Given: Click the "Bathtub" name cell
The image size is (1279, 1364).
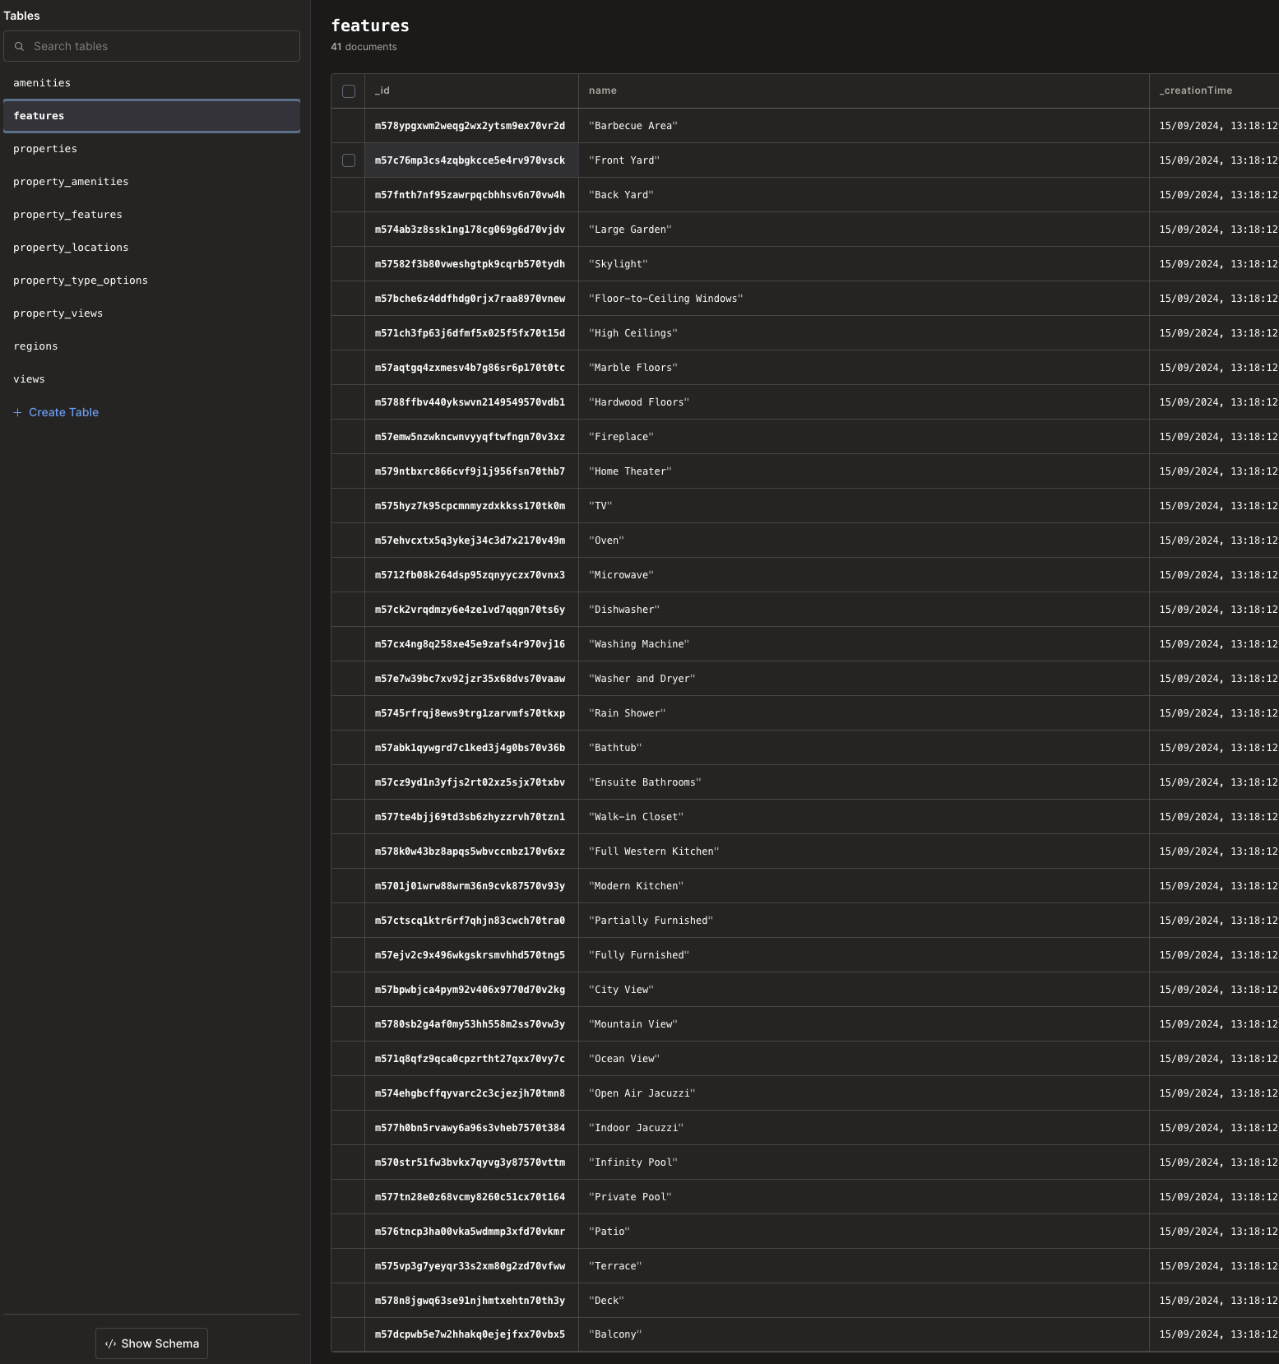Looking at the screenshot, I should point(864,748).
